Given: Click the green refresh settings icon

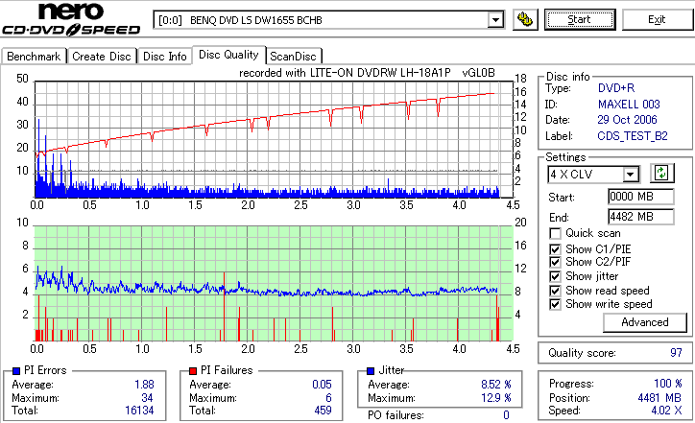Looking at the screenshot, I should 661,173.
